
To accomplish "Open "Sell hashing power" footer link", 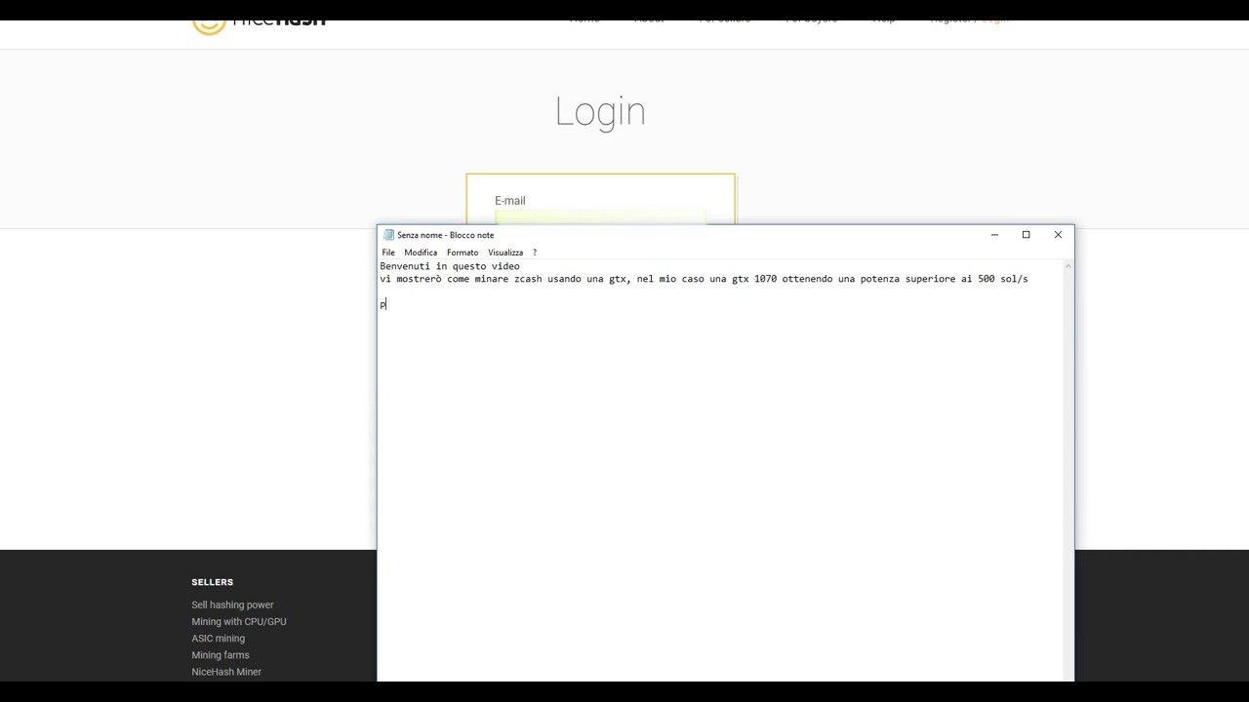I will 232,604.
